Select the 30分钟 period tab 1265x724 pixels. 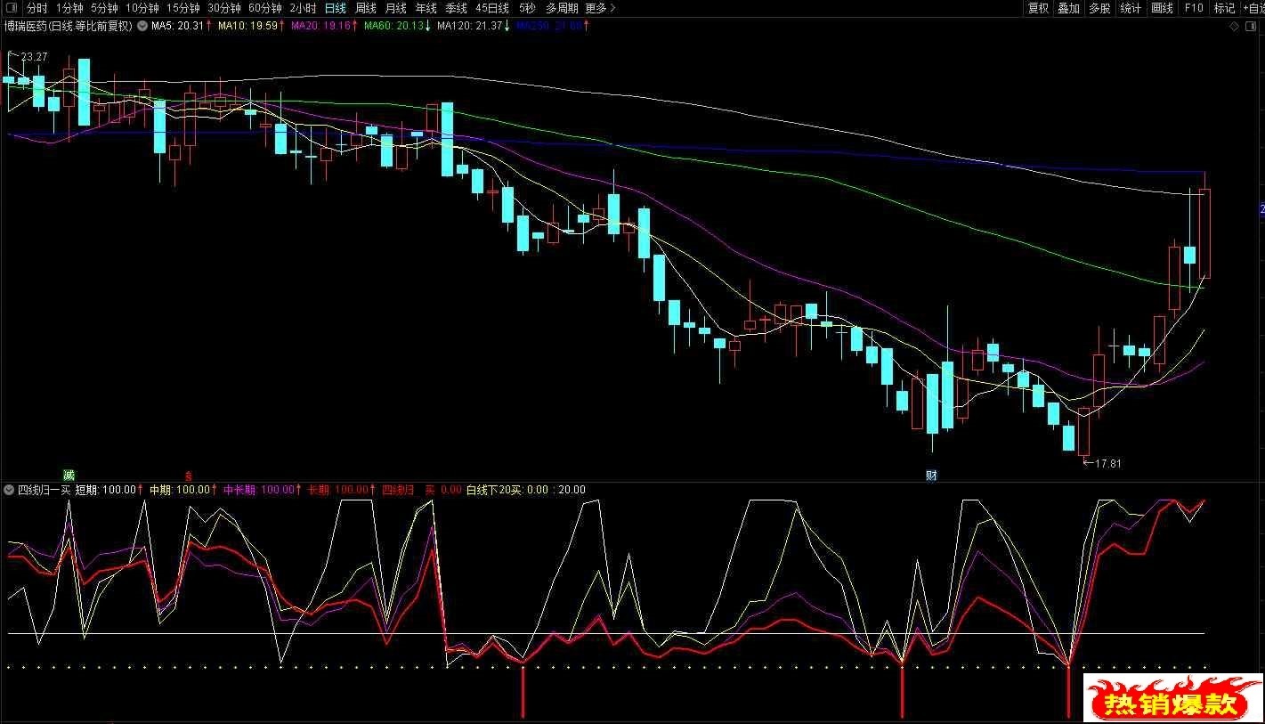(x=224, y=8)
